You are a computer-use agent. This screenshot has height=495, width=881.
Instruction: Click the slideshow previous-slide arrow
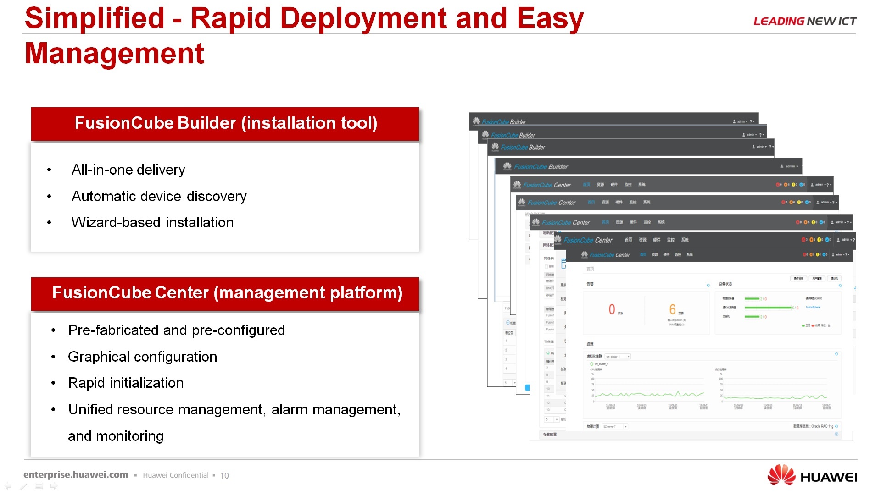(8, 486)
